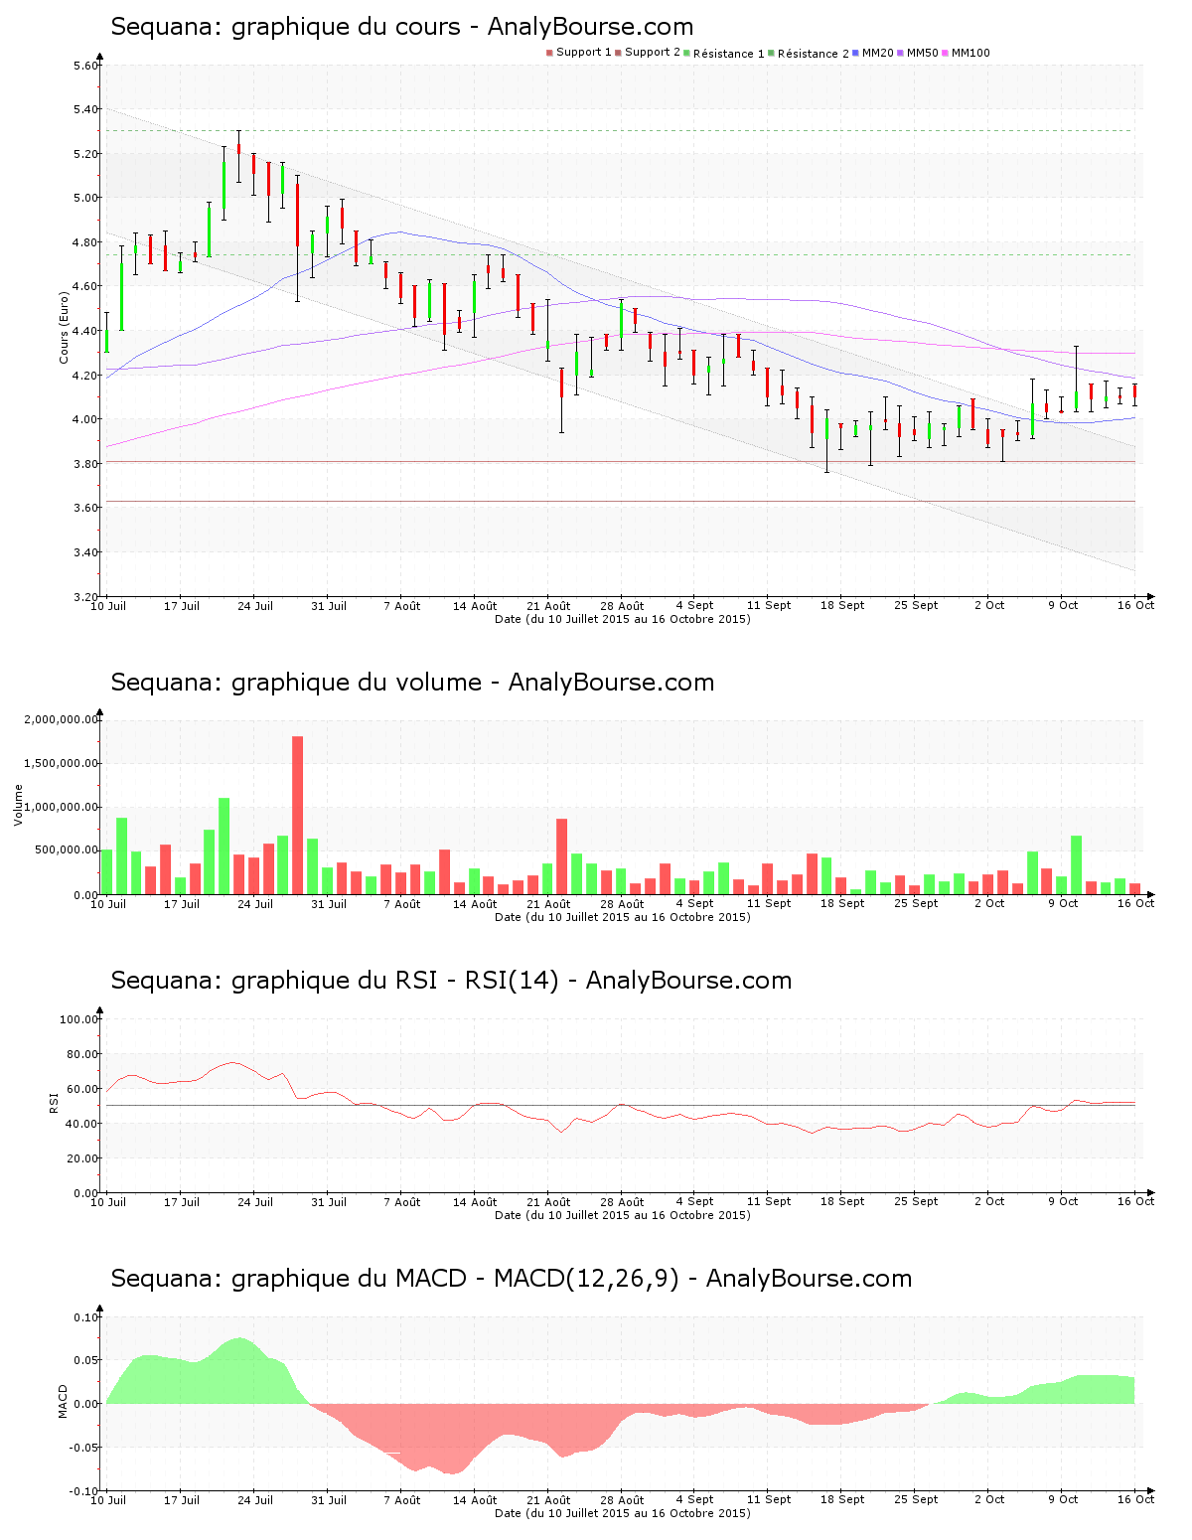1192x1540 pixels.
Task: Select the 'Support 1' legend label
Action: (x=583, y=53)
